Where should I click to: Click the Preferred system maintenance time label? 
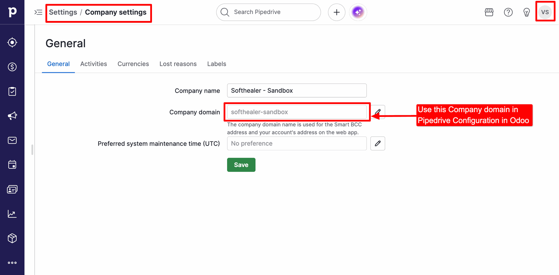tap(159, 144)
